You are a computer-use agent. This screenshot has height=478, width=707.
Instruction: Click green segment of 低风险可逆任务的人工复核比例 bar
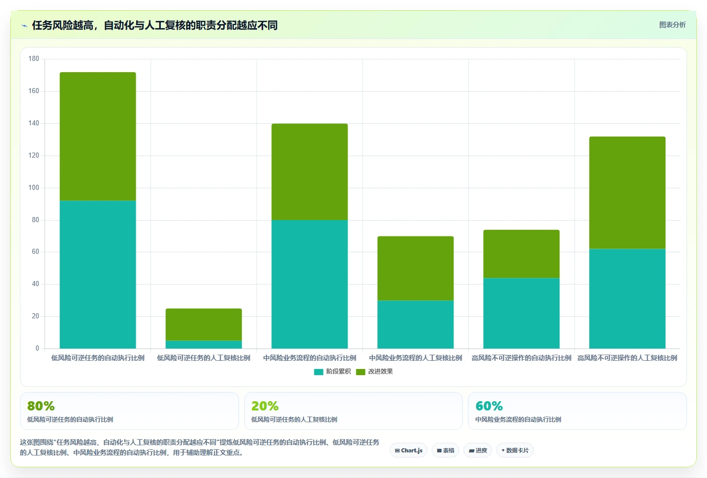[204, 324]
